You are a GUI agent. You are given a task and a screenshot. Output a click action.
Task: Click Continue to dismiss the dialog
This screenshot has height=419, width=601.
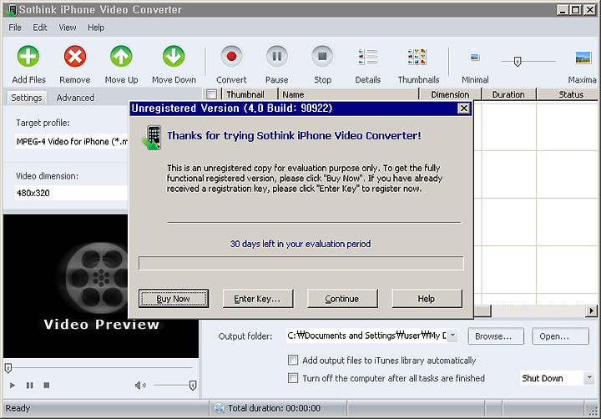342,299
